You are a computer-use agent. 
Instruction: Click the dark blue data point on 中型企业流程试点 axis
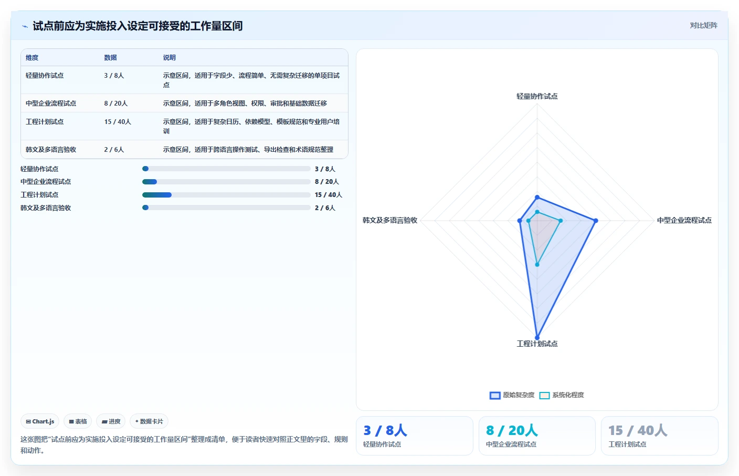click(596, 221)
